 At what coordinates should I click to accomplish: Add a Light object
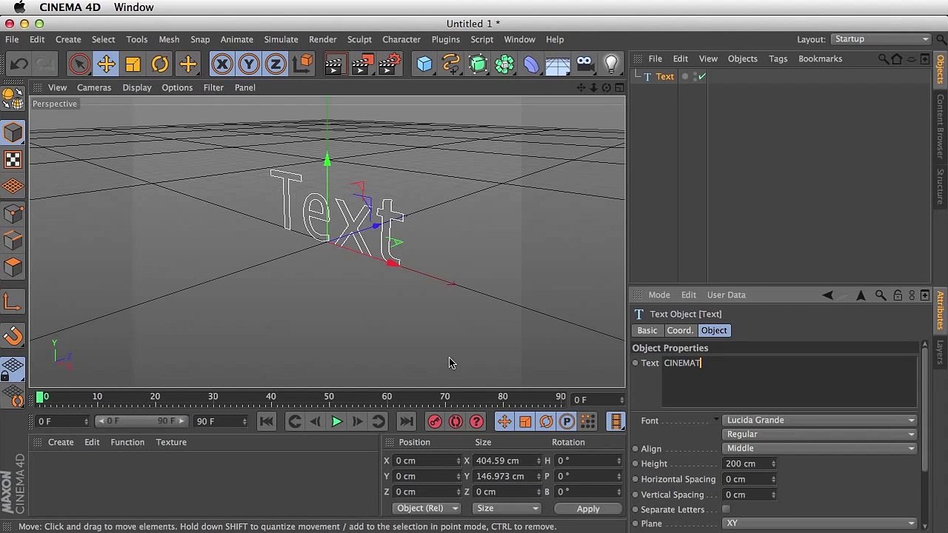click(611, 64)
